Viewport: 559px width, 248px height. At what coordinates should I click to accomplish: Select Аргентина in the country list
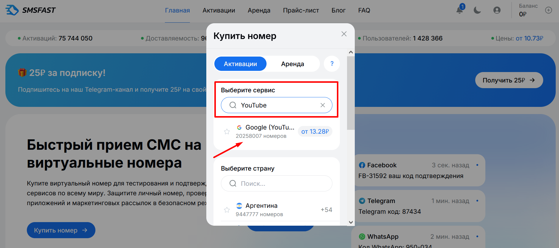(x=277, y=210)
